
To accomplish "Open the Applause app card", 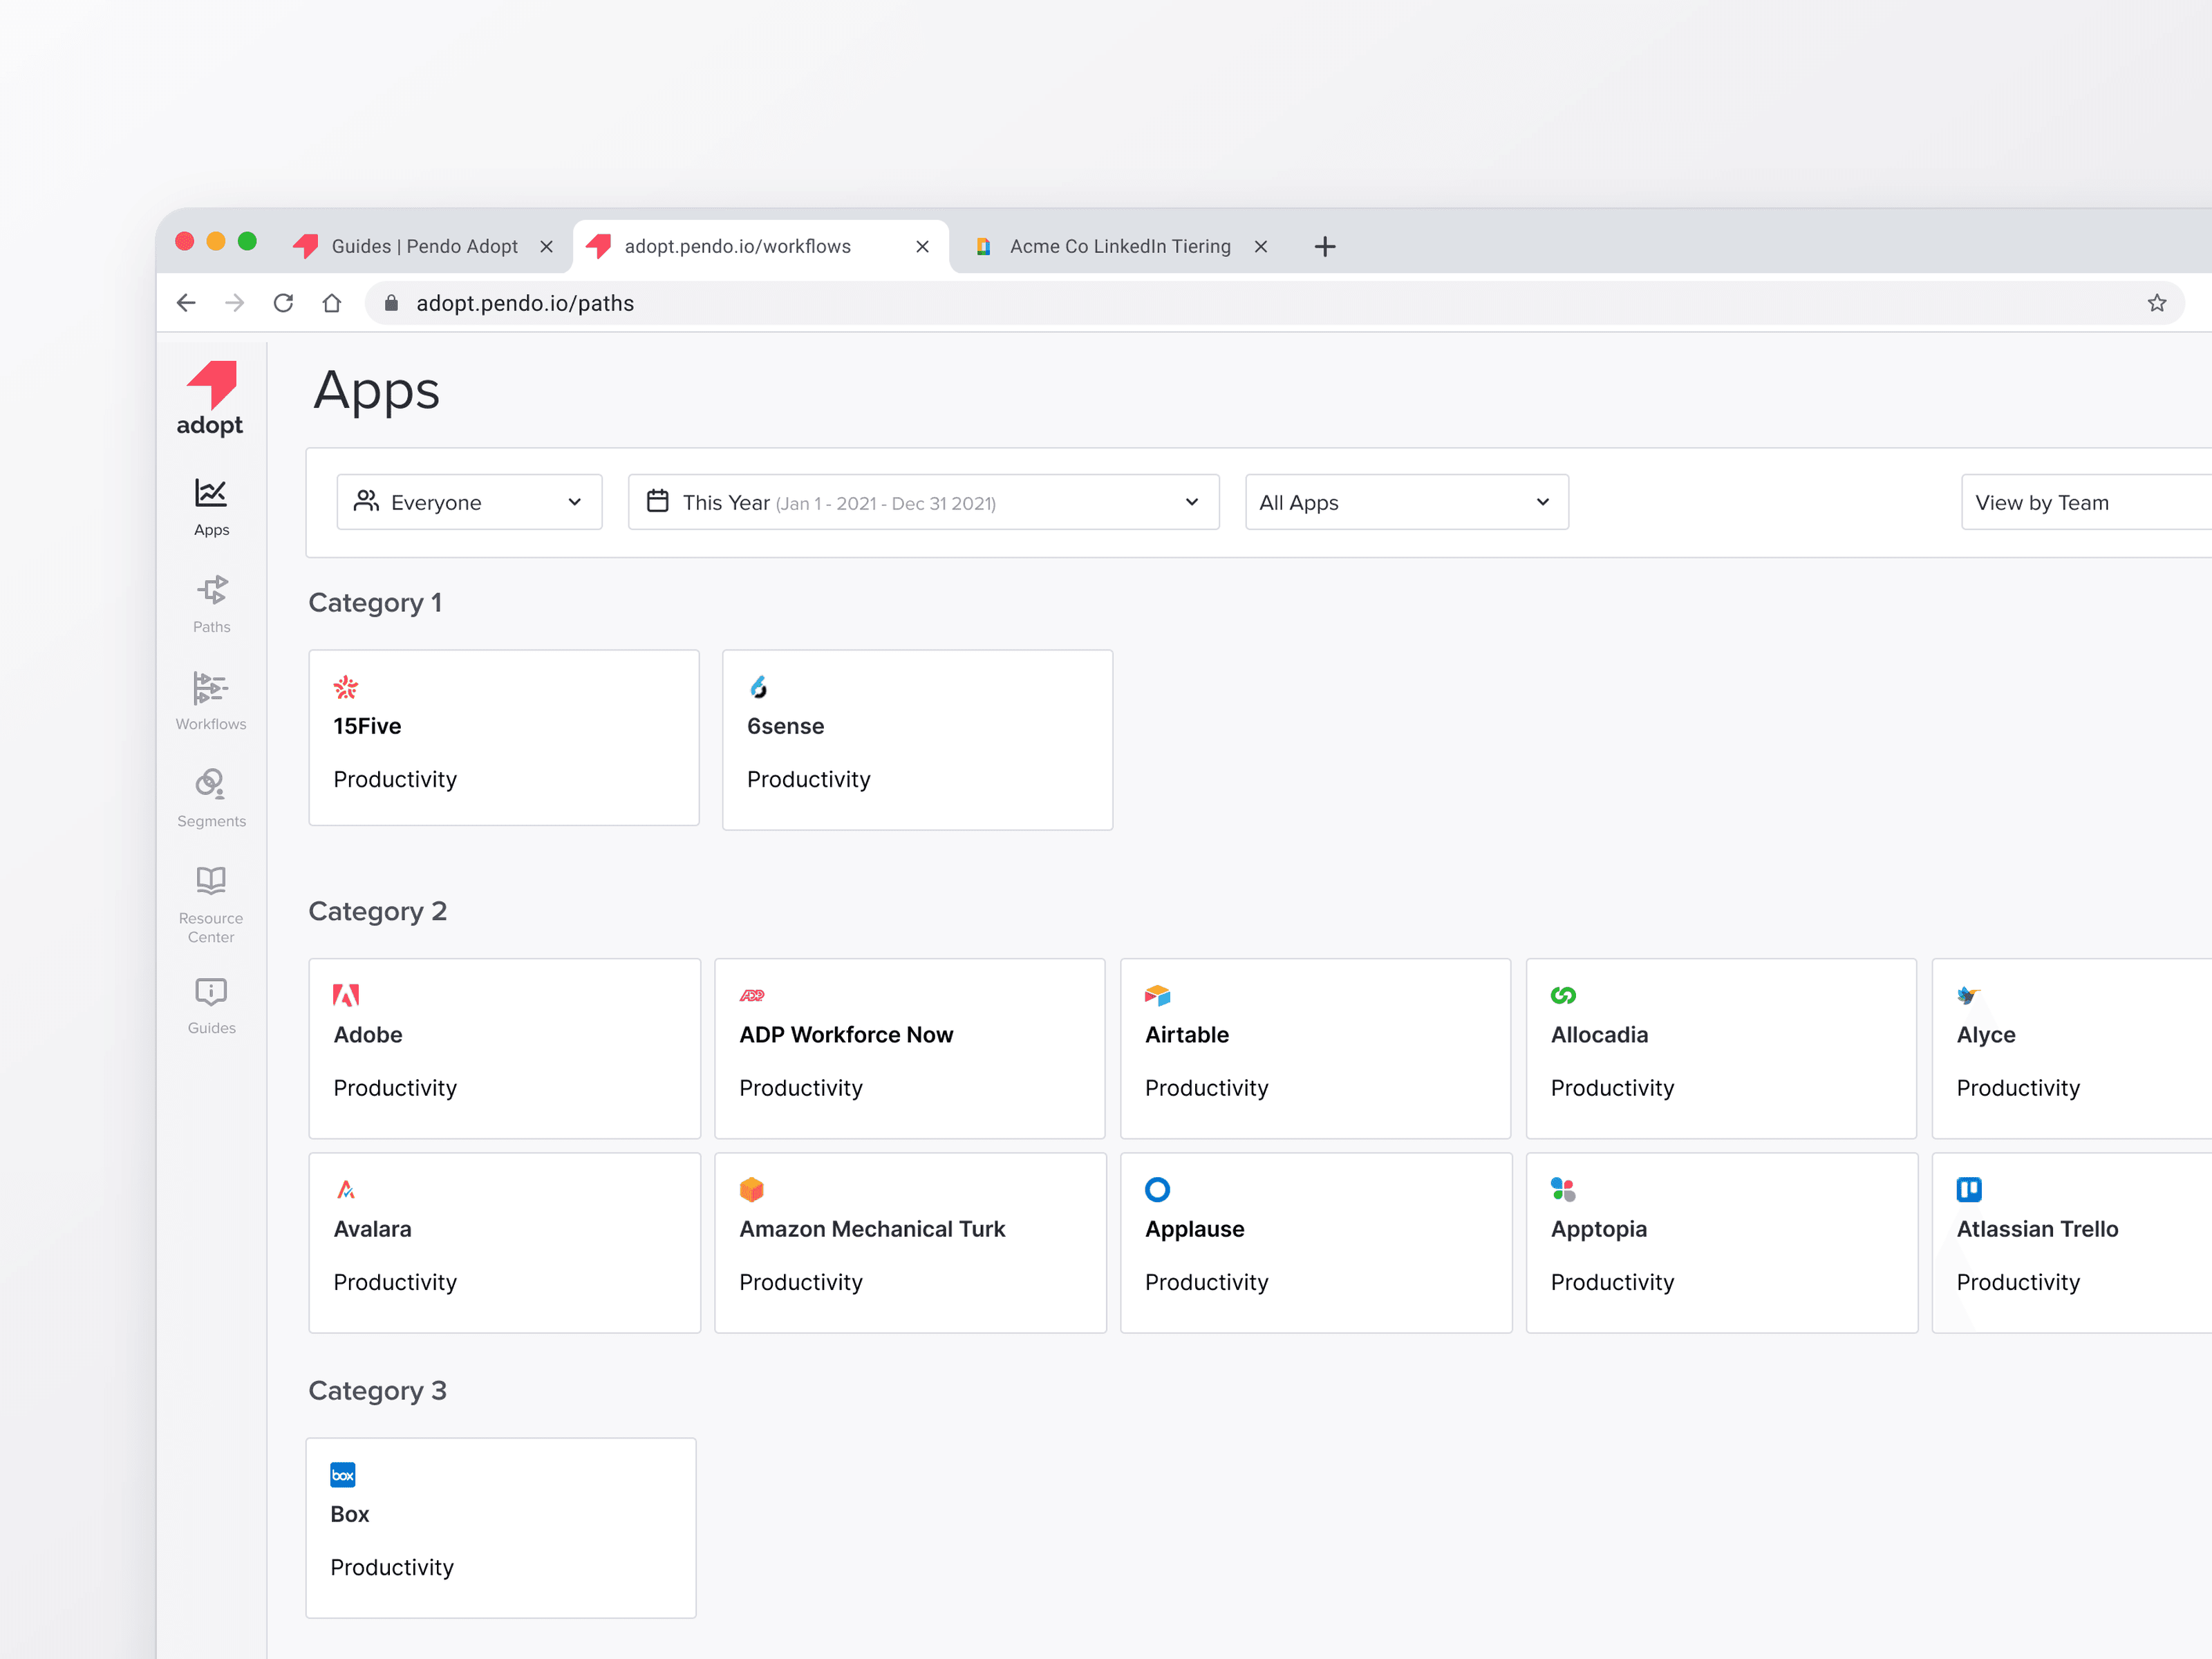I will tap(1317, 1243).
